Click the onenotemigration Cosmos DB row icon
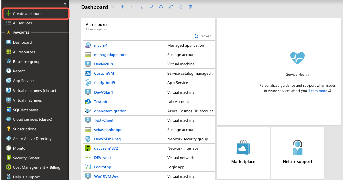 88,111
